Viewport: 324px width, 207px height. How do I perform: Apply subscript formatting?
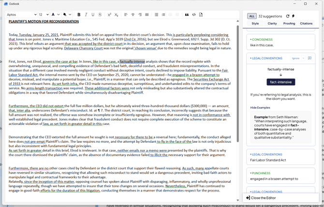coord(117,14)
